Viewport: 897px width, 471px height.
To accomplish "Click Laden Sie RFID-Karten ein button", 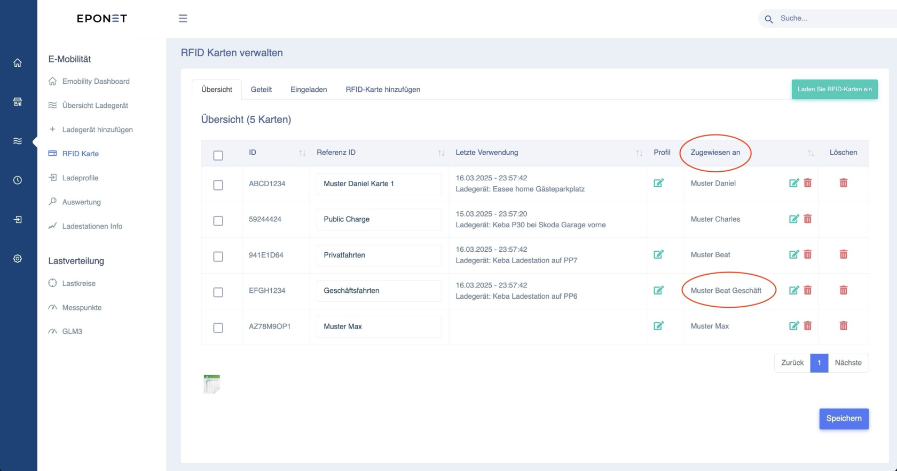I will (x=835, y=89).
